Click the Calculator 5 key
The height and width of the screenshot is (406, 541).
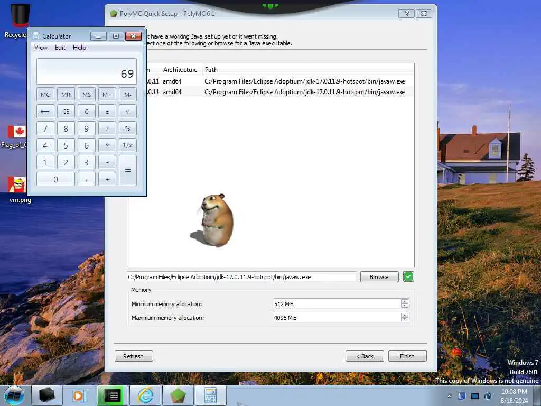coord(66,145)
